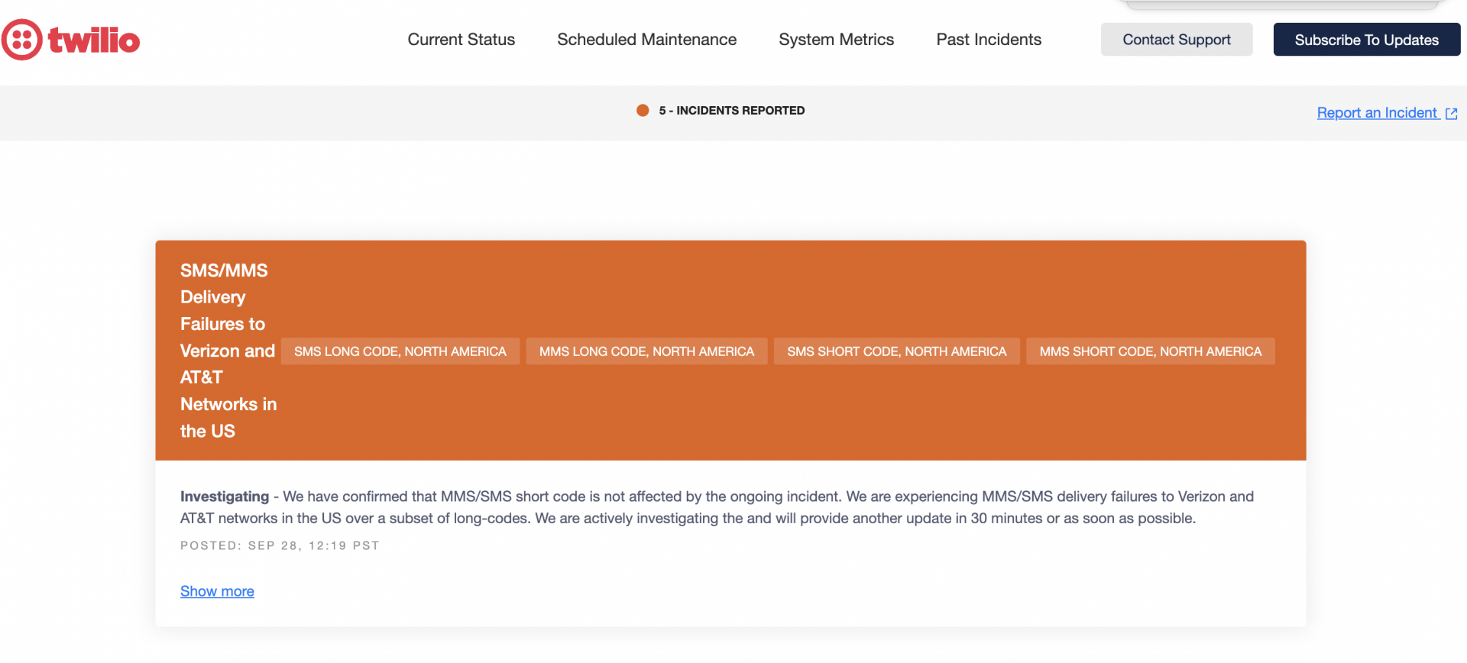Image resolution: width=1467 pixels, height=663 pixels.
Task: Click the search field at top right
Action: pos(1280,4)
